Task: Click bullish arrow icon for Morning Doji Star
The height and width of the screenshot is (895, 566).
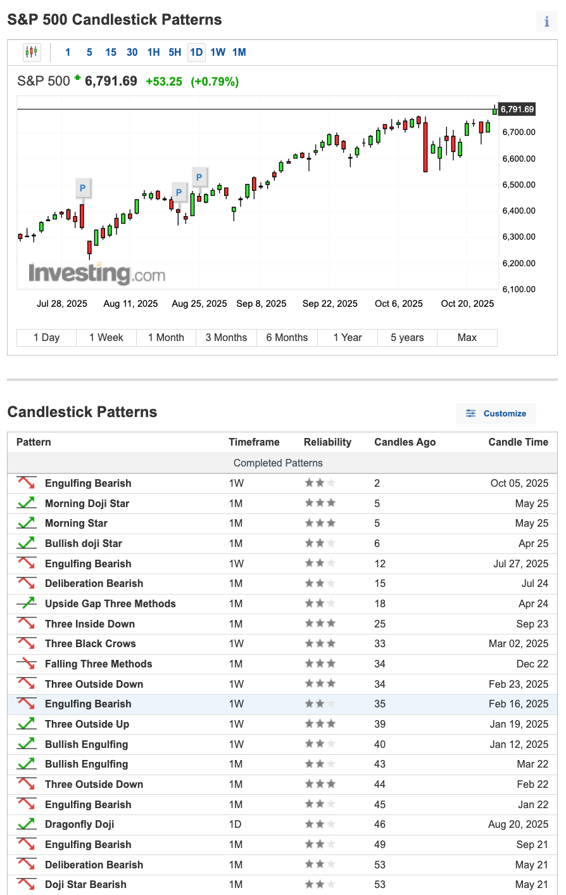Action: click(27, 503)
